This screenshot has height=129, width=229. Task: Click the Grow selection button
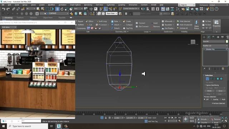220,91
